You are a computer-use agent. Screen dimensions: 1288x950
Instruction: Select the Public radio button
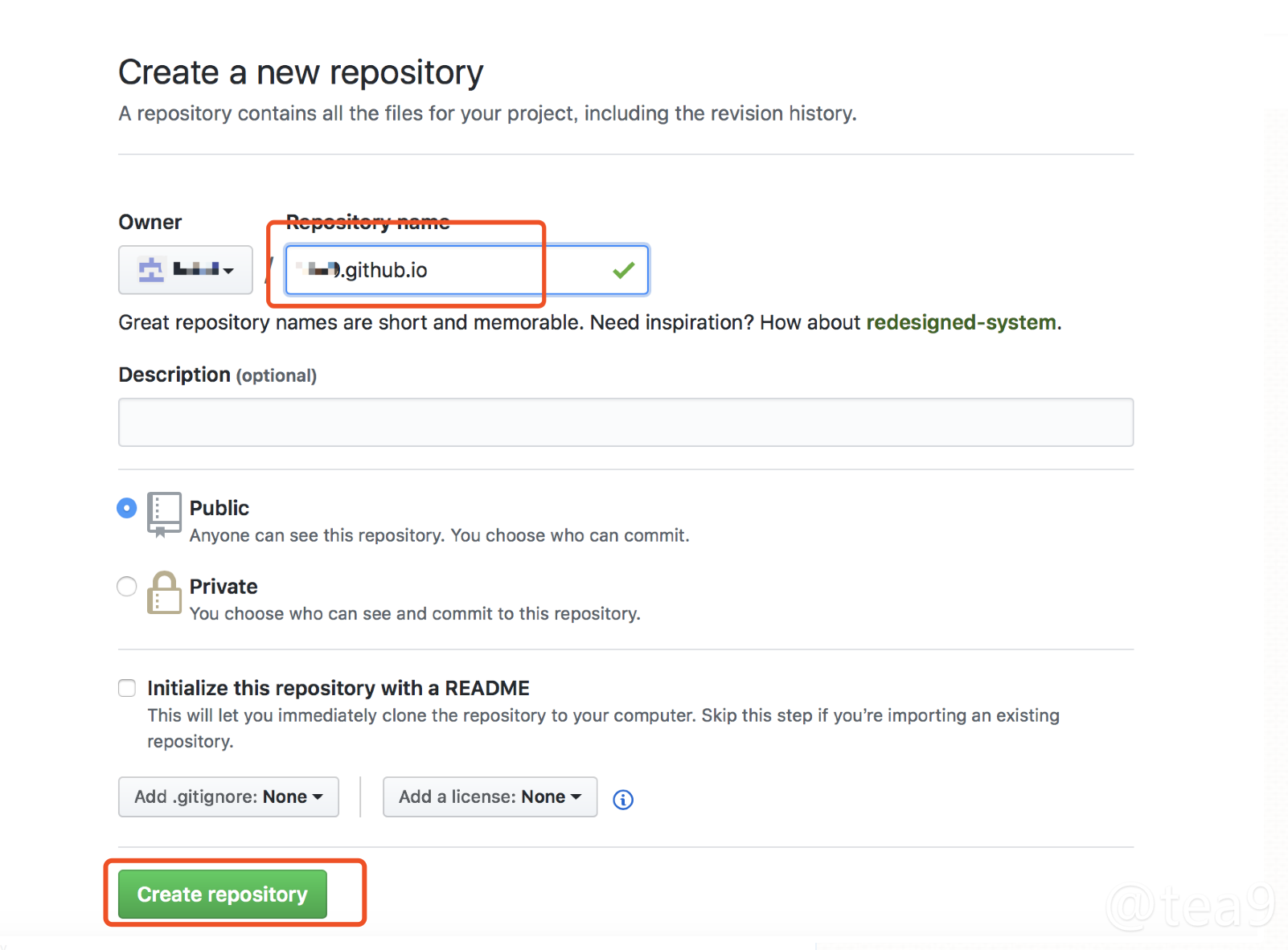coord(127,508)
